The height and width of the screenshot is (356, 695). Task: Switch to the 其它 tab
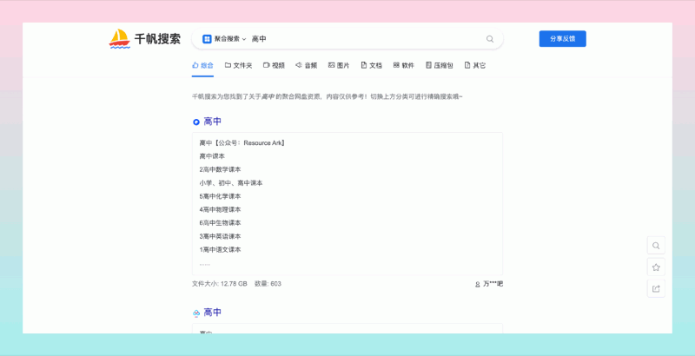pyautogui.click(x=474, y=65)
